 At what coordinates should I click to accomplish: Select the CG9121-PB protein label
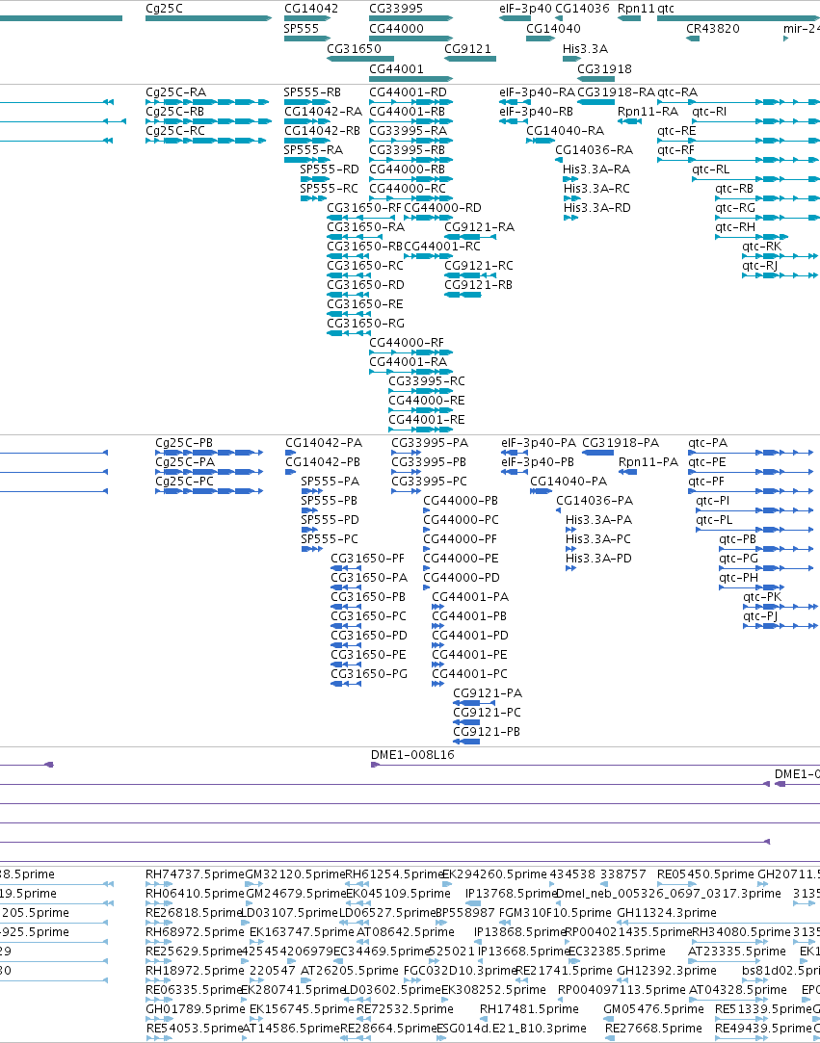click(488, 732)
